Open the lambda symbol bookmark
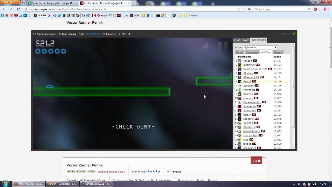The image size is (332, 187). 49,16
